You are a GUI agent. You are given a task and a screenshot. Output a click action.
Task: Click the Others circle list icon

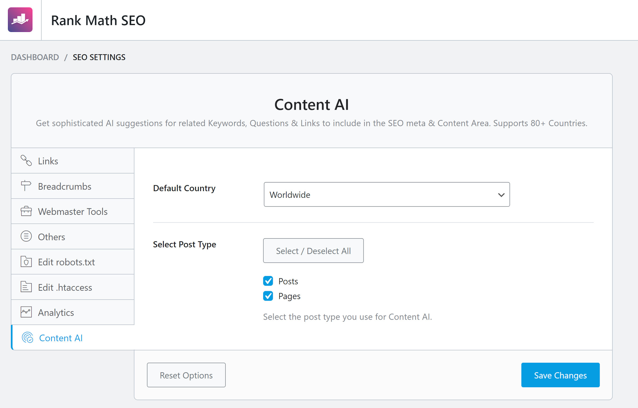[x=26, y=236]
